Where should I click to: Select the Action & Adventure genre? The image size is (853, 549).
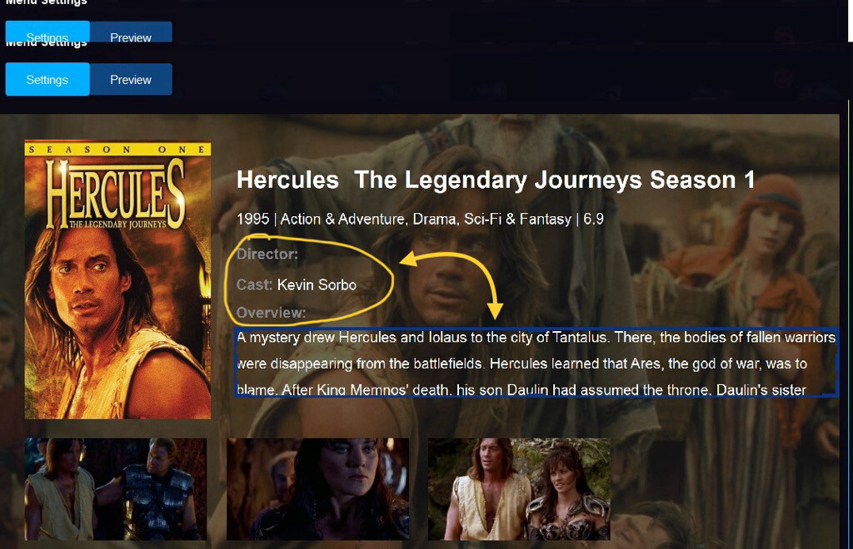(x=342, y=219)
